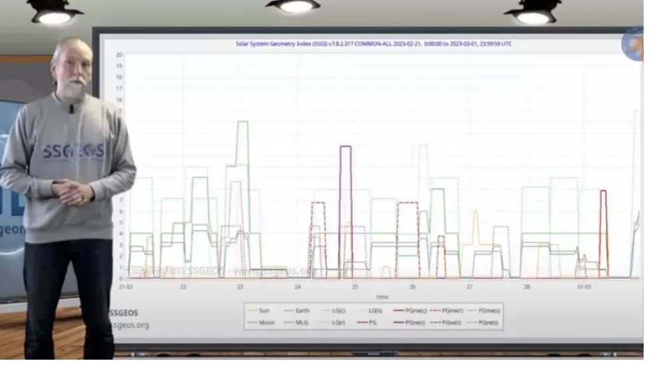Click the 20 value on the y-axis
The image size is (651, 367).
[118, 55]
